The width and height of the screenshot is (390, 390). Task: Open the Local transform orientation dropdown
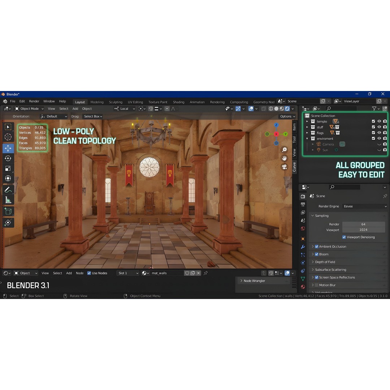coord(125,109)
